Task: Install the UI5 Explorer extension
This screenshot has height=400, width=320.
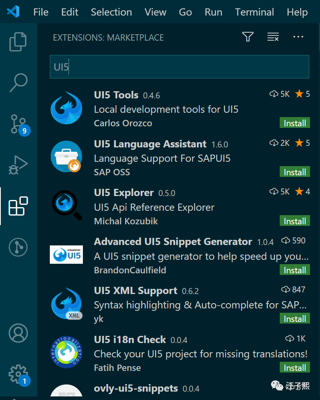Action: [295, 221]
